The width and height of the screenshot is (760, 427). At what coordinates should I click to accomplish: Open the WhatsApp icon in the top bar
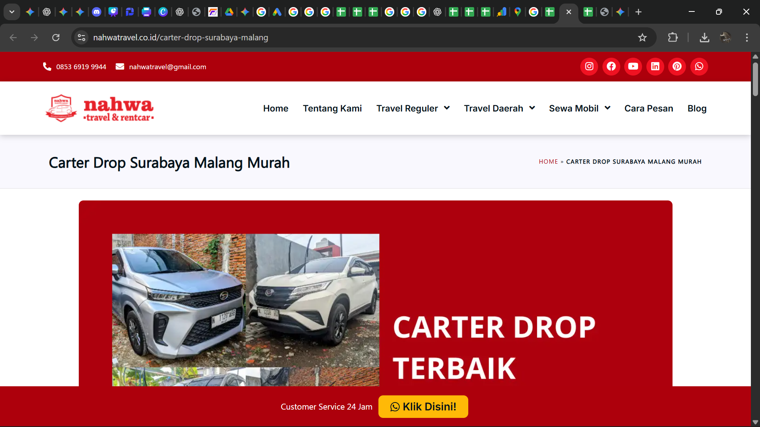click(x=699, y=66)
